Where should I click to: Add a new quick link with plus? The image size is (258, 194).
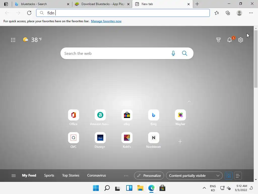click(x=180, y=141)
